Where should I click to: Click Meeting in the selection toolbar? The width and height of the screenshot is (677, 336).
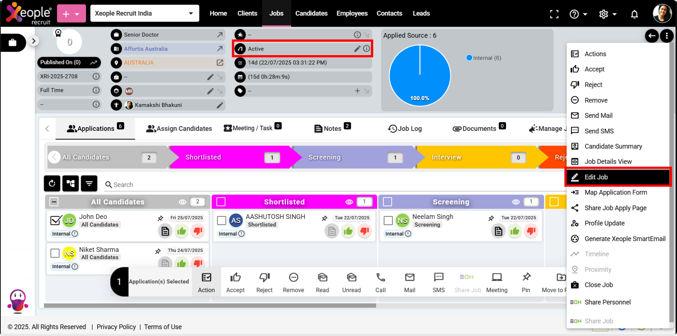(497, 282)
